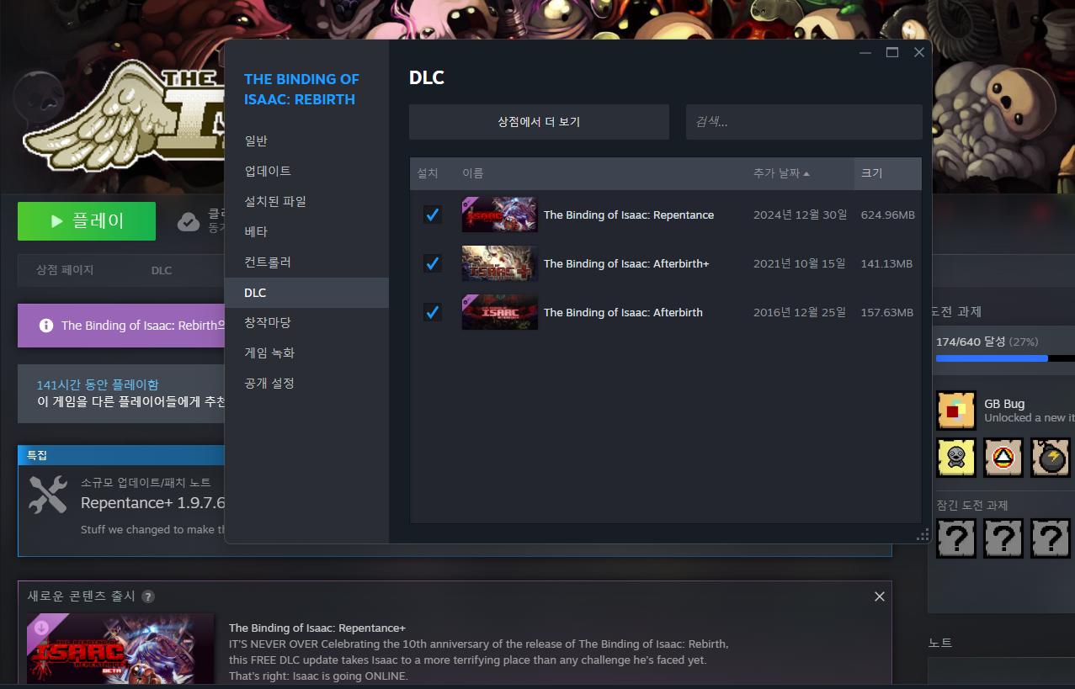
Task: Click the grey baby achievement icon
Action: tap(956, 458)
